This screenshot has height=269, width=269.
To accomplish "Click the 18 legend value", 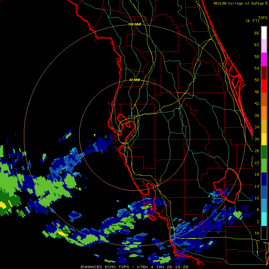I will point(257,174).
